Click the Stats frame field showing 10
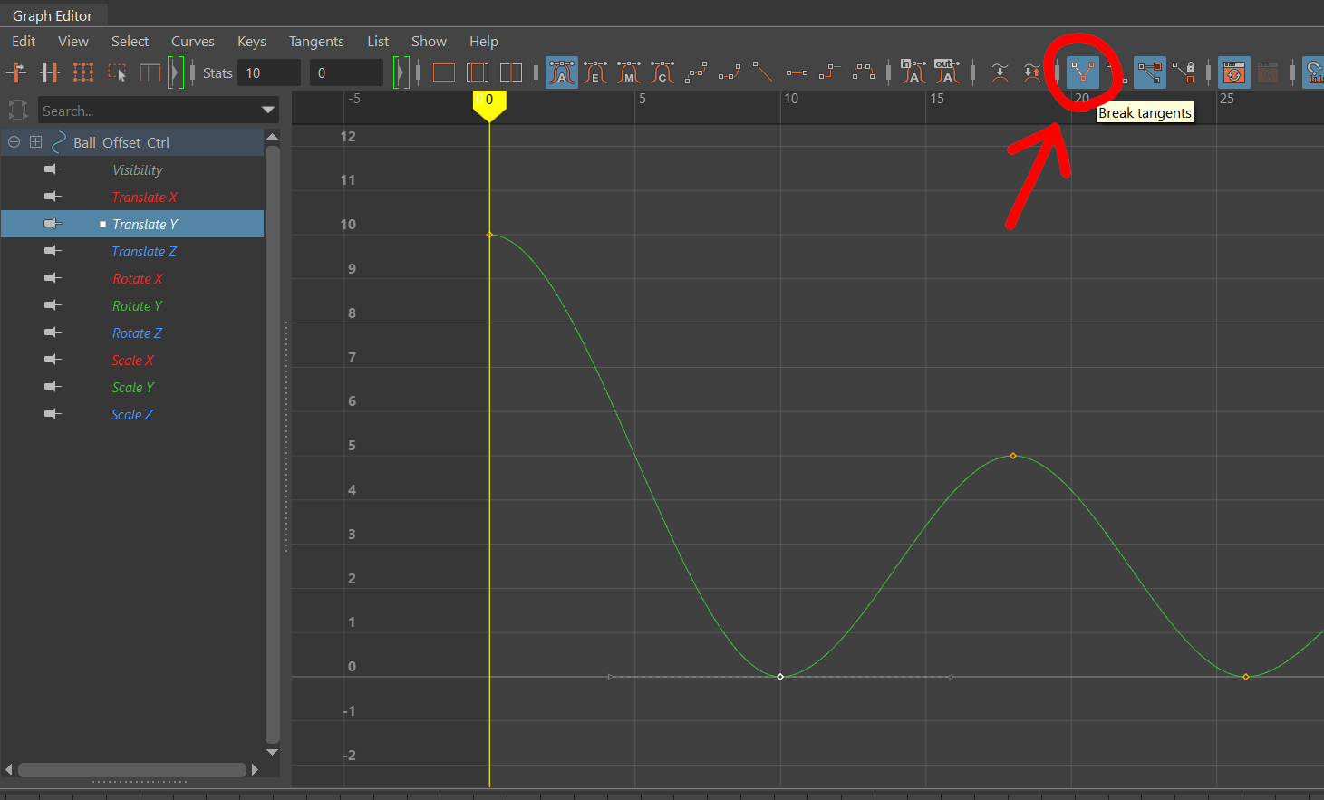The width and height of the screenshot is (1324, 800). [269, 72]
